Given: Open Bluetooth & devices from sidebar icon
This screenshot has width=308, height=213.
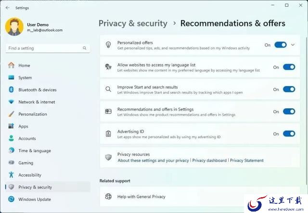Looking at the screenshot, I should (11, 90).
